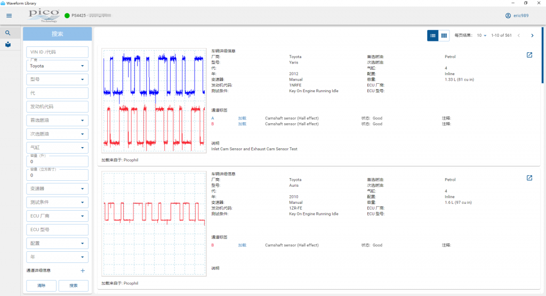Add channel details with plus icon
The image size is (546, 296).
[83, 271]
